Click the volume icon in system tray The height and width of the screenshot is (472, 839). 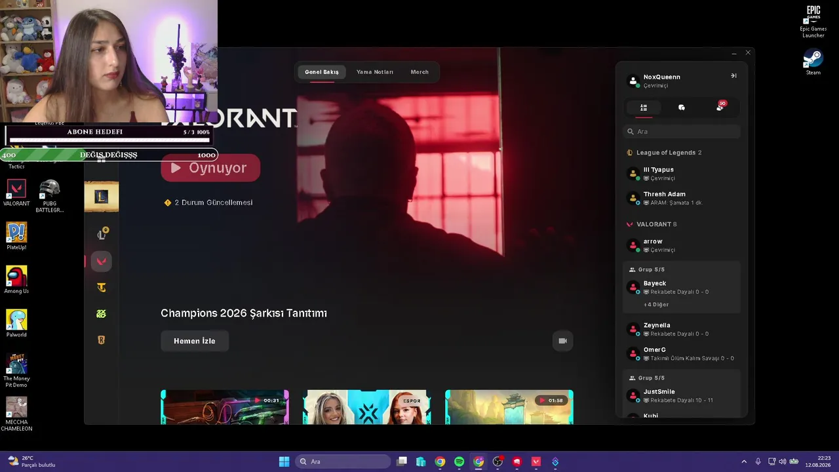coord(783,462)
